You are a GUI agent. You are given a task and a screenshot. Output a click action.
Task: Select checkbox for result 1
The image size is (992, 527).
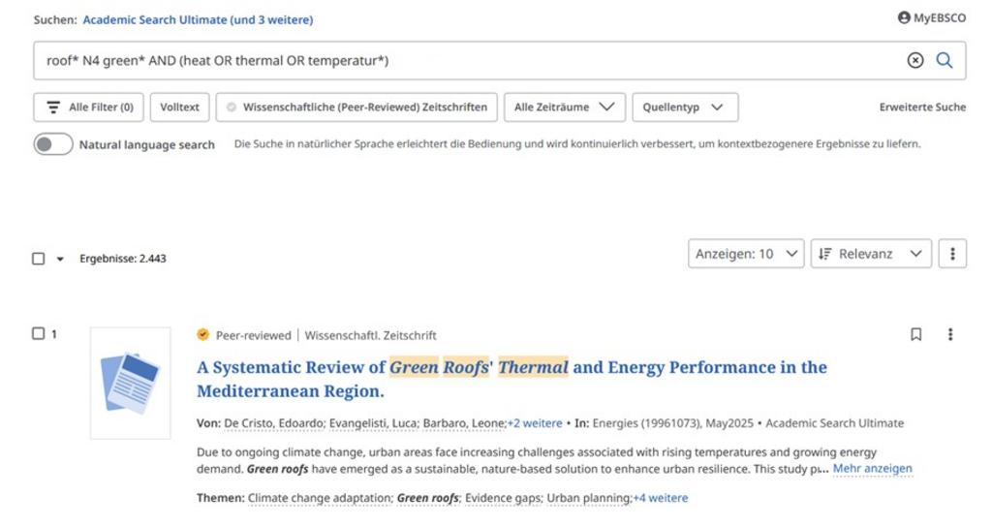pyautogui.click(x=39, y=334)
